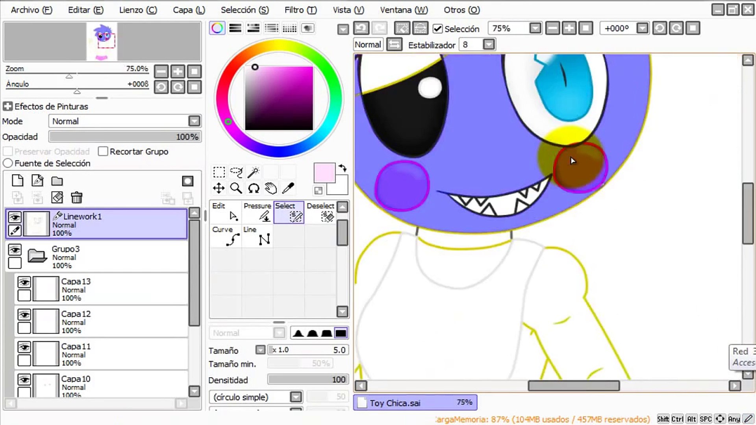Select the hand pan tool
Viewport: 756px width, 425px height.
[x=271, y=188]
